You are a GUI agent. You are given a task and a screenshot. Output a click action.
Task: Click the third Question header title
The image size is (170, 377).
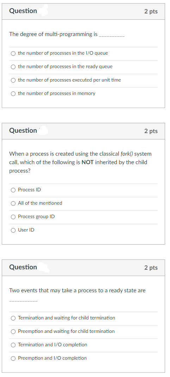(x=23, y=267)
